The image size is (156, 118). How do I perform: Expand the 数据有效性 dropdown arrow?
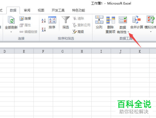click(x=128, y=32)
